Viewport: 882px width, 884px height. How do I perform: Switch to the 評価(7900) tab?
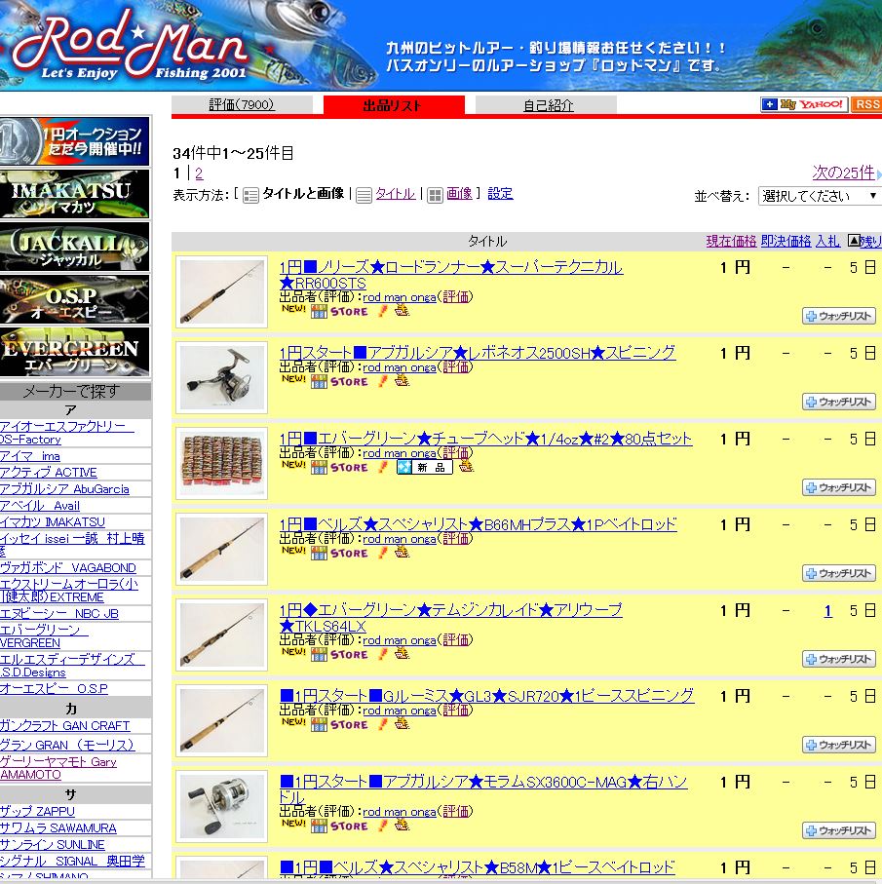tap(242, 105)
